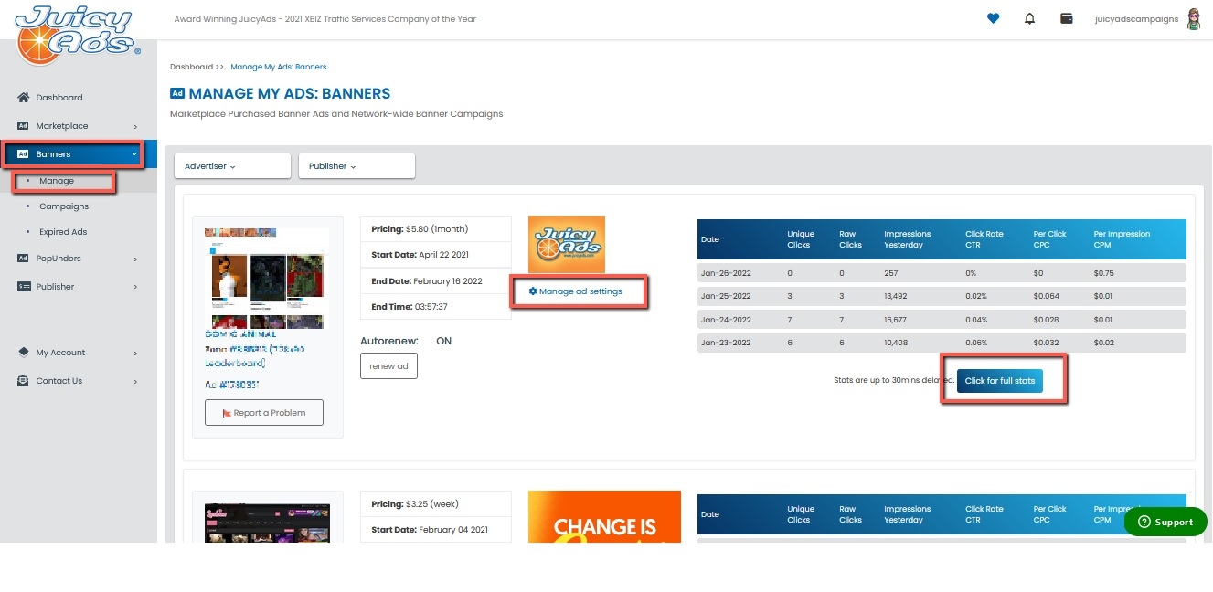The width and height of the screenshot is (1213, 592).
Task: Expand the Contact Us chevron
Action: [135, 381]
